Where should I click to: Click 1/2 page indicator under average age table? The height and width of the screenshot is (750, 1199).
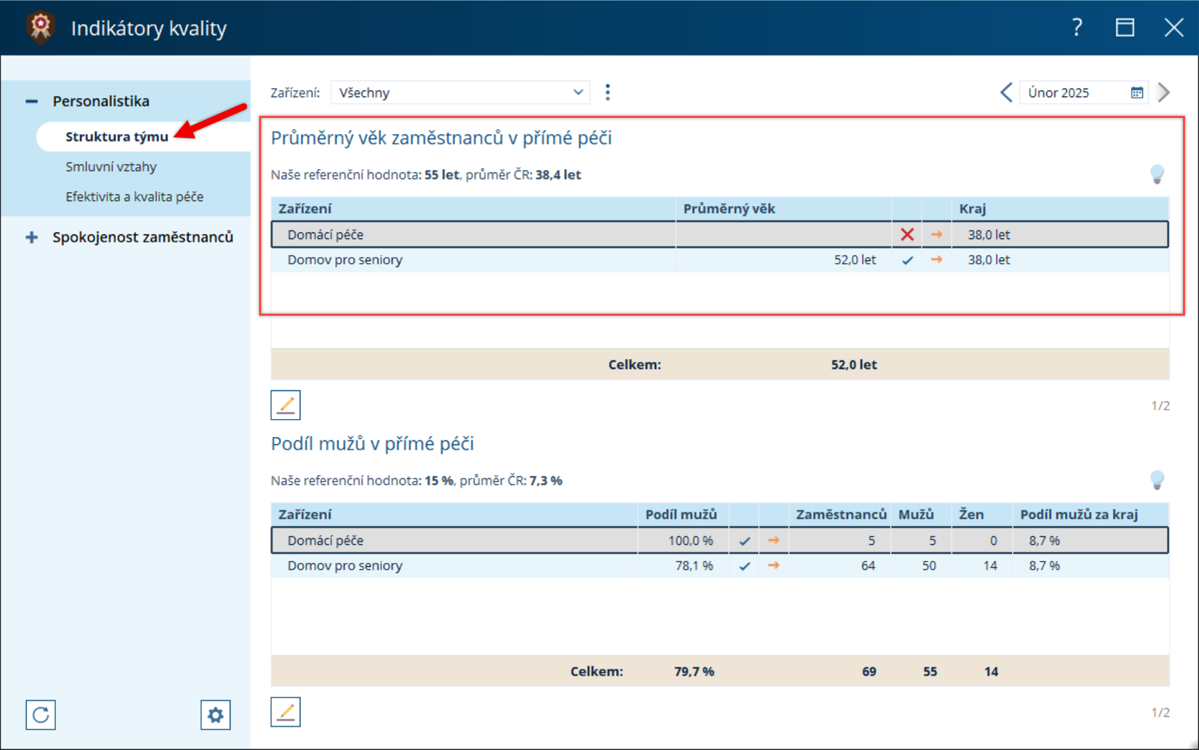click(1160, 406)
